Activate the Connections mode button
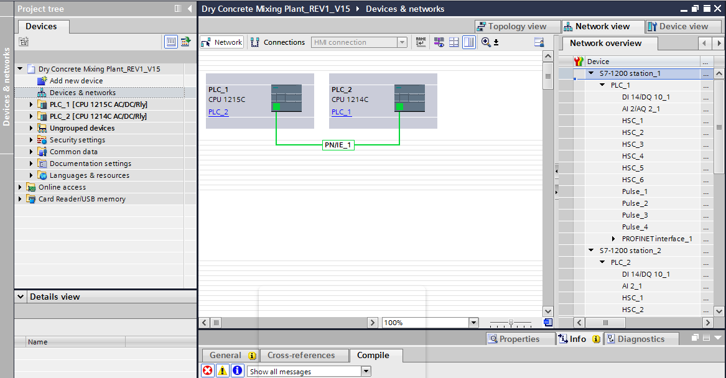Screen dimensions: 726x378 278,42
